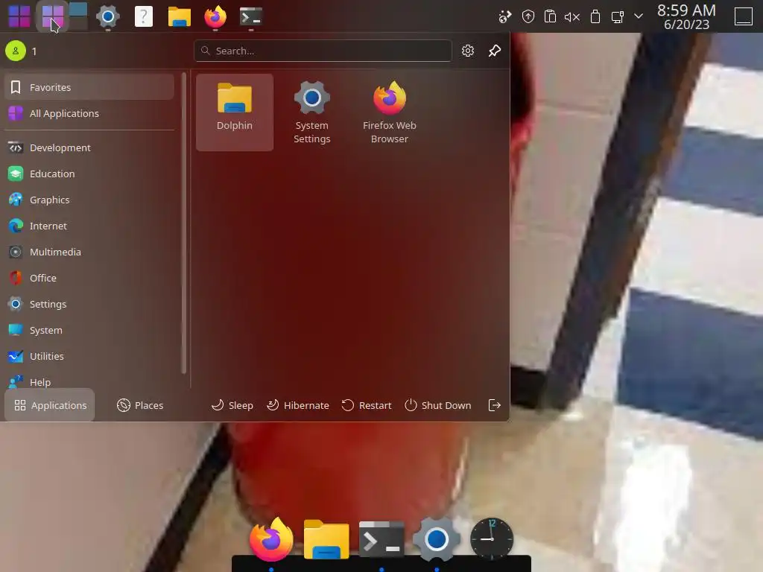This screenshot has height=572, width=763.
Task: Open the Development category
Action: click(89, 148)
